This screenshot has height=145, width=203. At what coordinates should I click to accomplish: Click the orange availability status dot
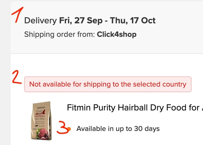coord(69,129)
